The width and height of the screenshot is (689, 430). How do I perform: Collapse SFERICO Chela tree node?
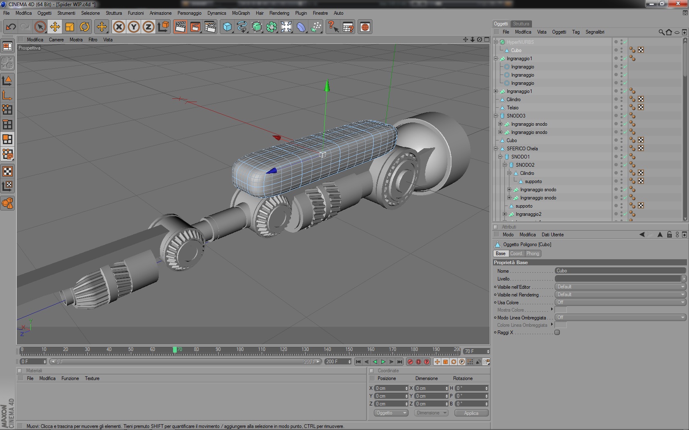coord(495,149)
